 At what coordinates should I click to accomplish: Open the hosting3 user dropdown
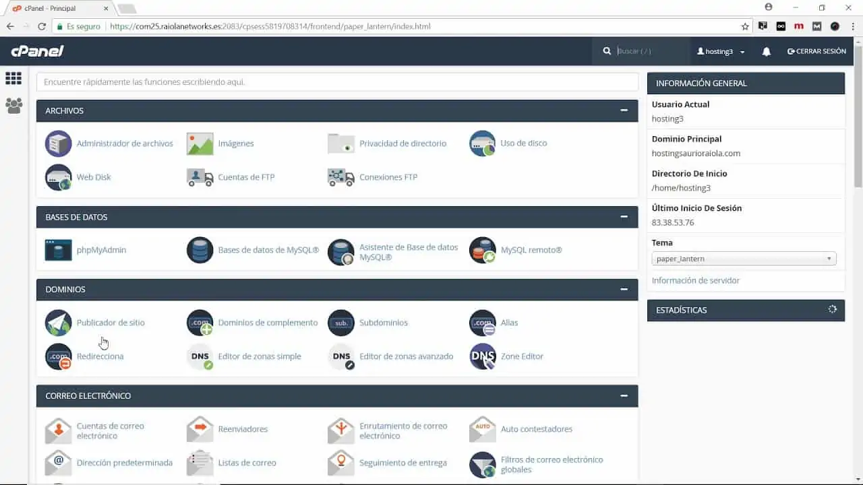click(721, 51)
